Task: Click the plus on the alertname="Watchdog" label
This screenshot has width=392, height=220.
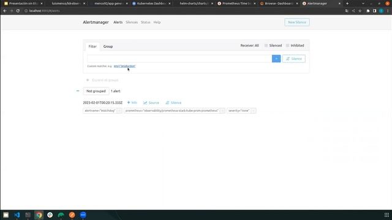Action: pos(119,111)
